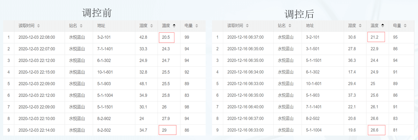Click 地址 column header in 调控前 table
Image resolution: width=418 pixels, height=140 pixels.
click(101, 26)
